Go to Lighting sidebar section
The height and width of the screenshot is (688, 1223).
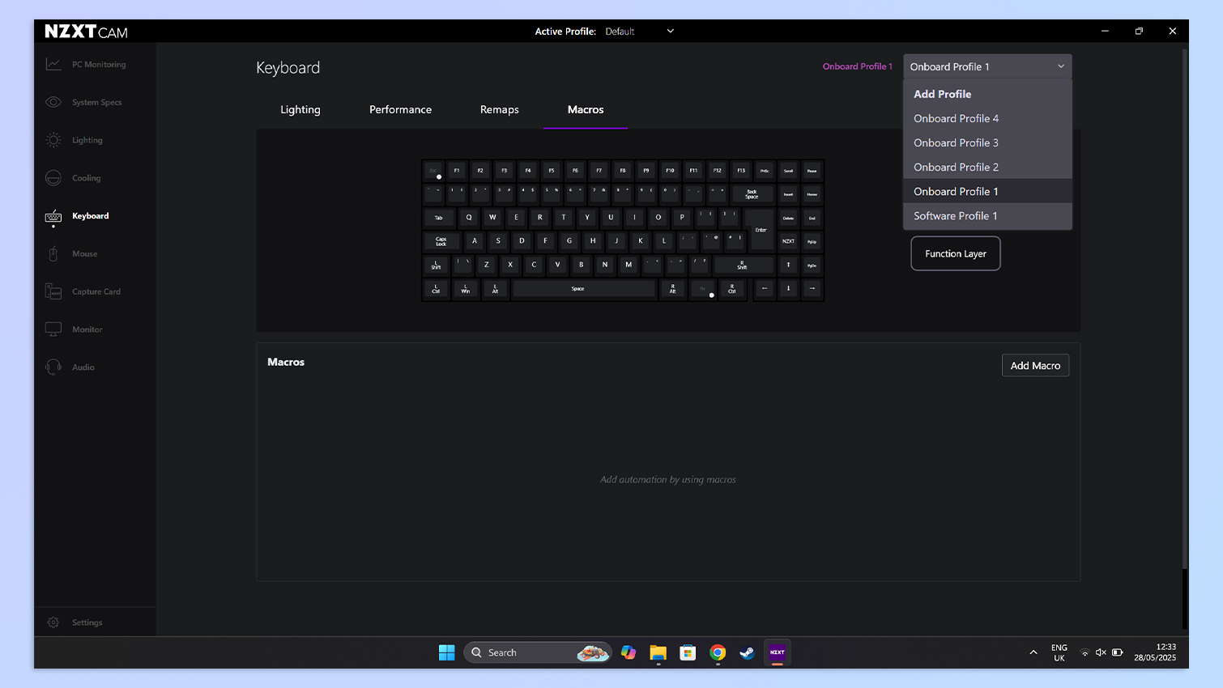click(x=87, y=140)
